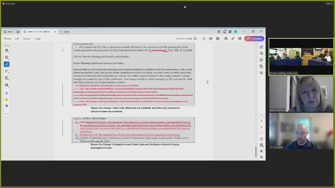Select the yellow highlighter color swatch
The width and height of the screenshot is (335, 188).
(7, 99)
